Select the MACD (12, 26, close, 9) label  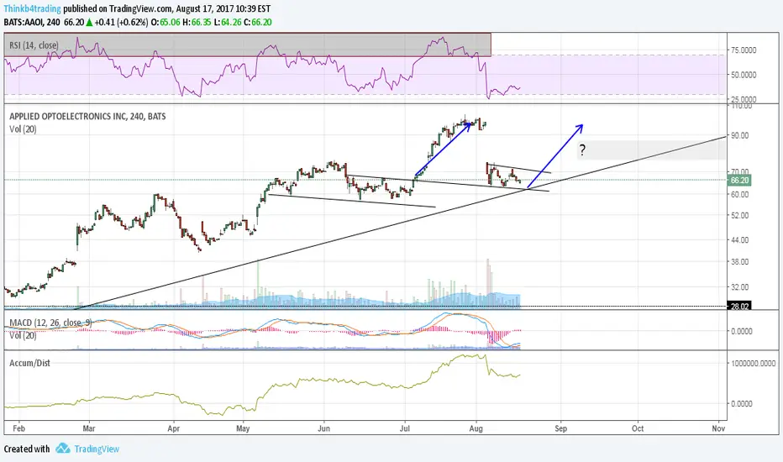click(x=50, y=323)
